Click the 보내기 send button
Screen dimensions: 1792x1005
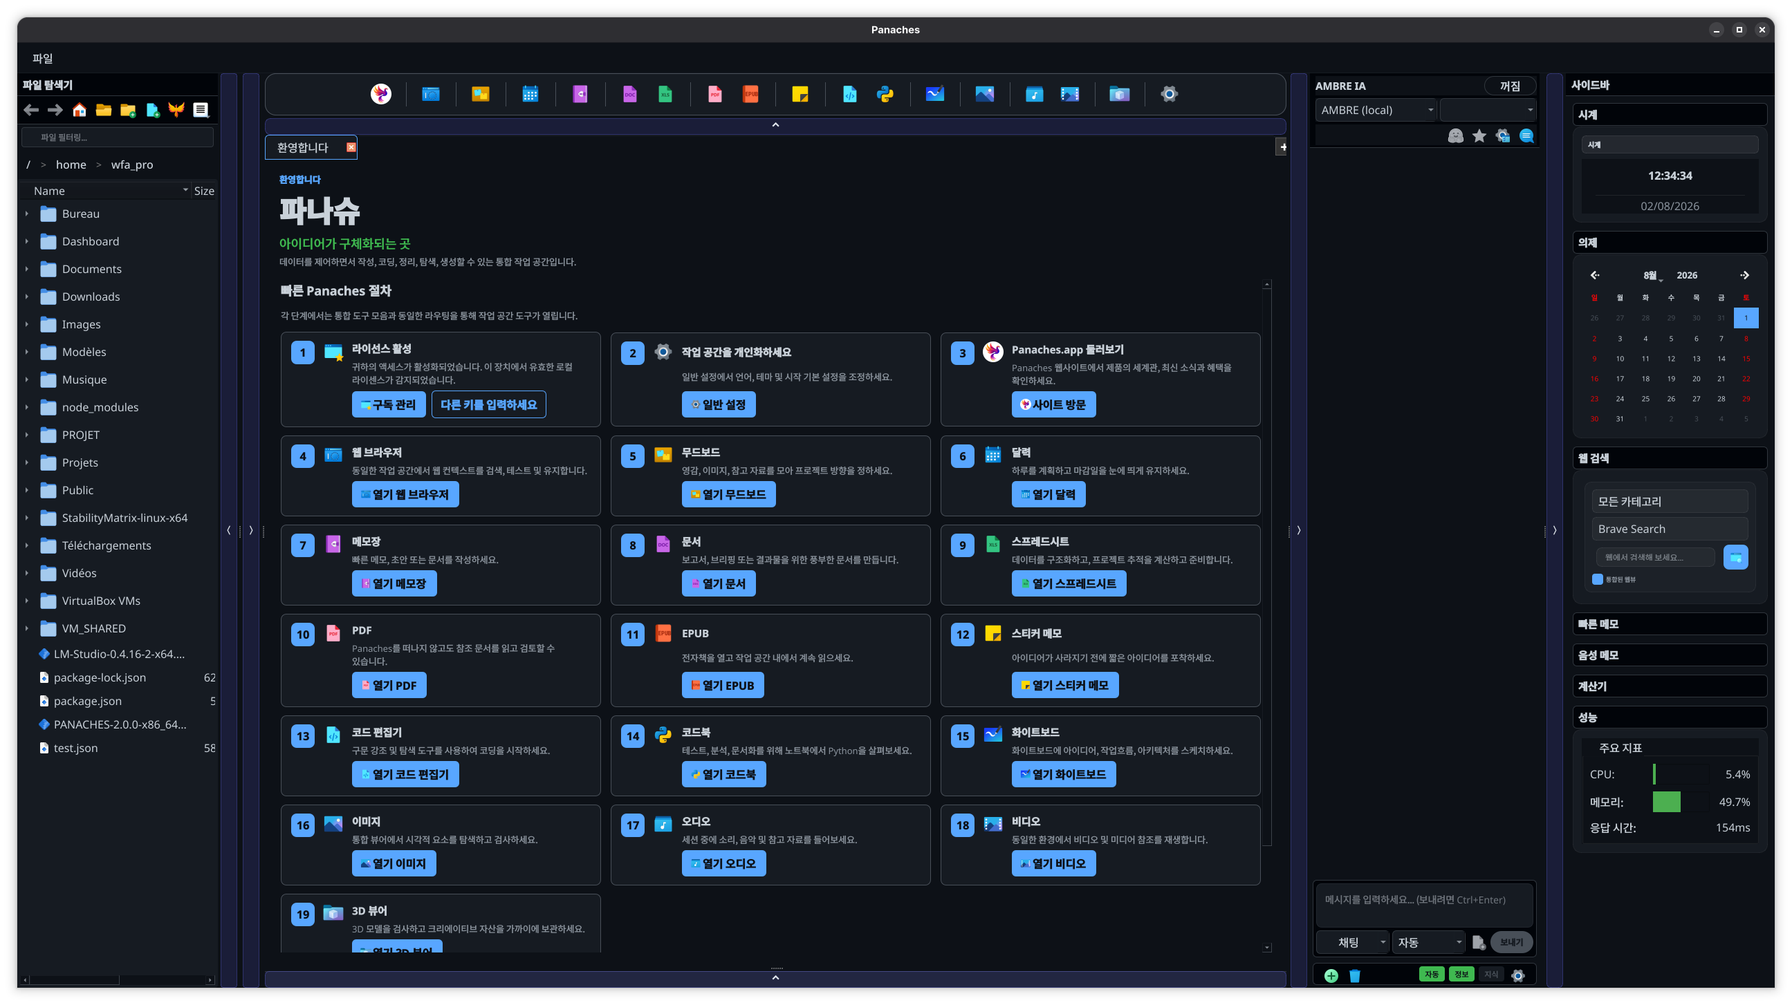pos(1511,943)
